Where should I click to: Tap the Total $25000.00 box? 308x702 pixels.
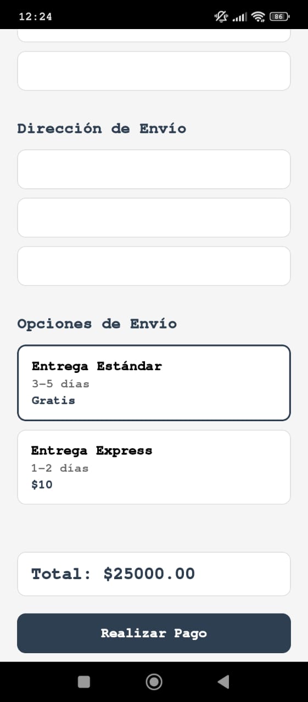coord(154,574)
